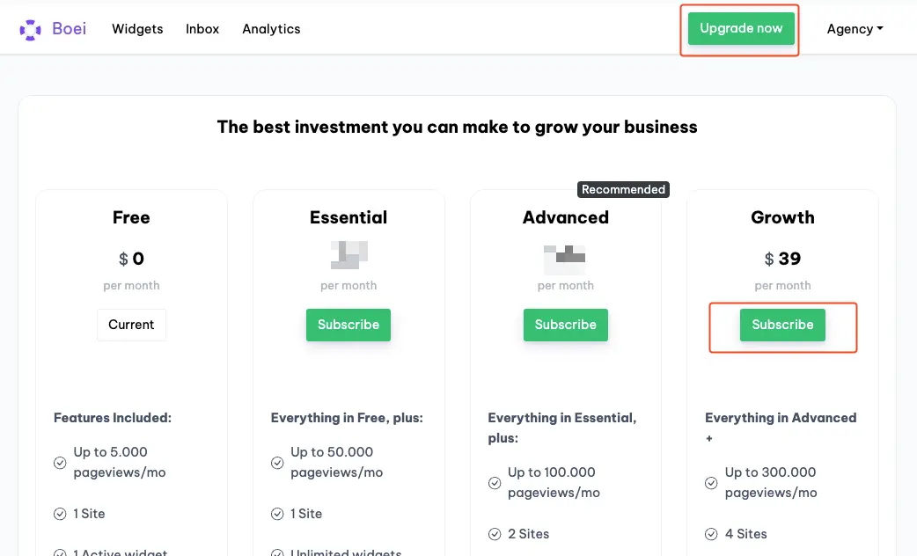
Task: Click checkmark next to Essential plan's 1 Site
Action: (277, 514)
